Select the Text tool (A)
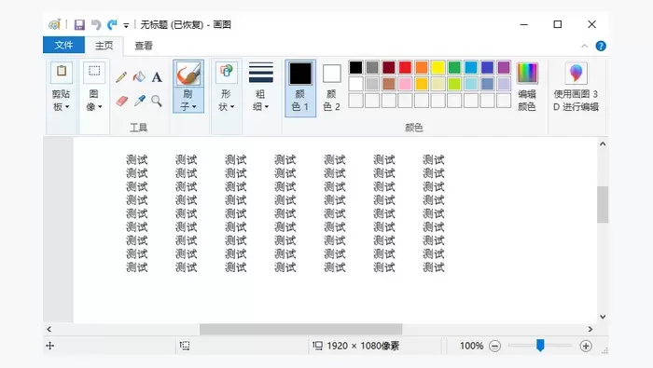Screen dimensions: 653x368 [157, 77]
